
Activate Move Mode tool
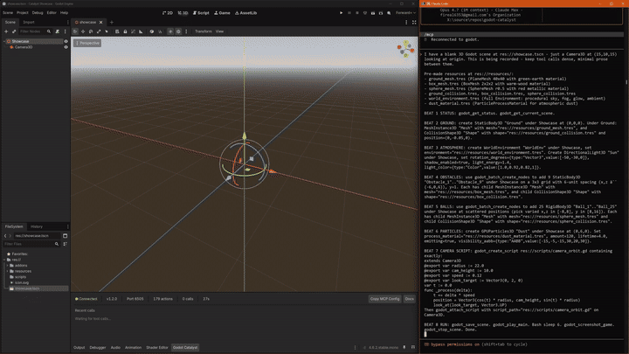click(x=83, y=31)
